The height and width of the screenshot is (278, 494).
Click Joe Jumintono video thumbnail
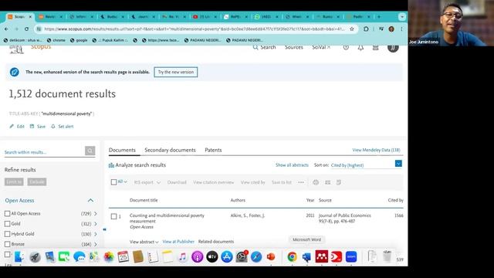451,23
